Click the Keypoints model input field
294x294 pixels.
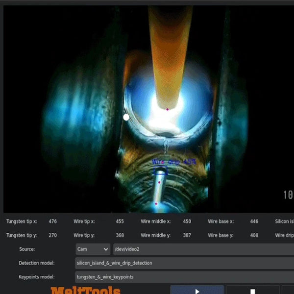pos(185,277)
